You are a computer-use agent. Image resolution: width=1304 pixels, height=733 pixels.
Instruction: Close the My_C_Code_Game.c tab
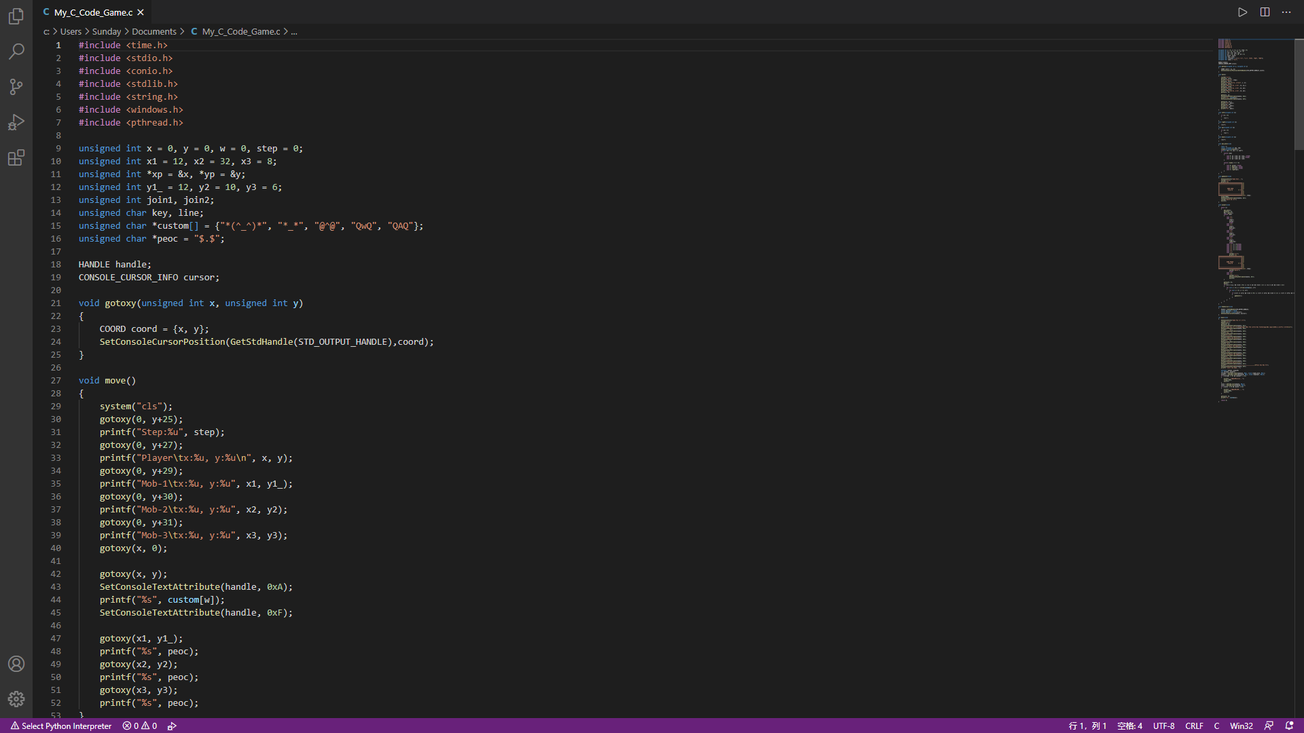tap(141, 12)
